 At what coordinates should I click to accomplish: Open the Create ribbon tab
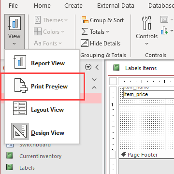pos(73,6)
